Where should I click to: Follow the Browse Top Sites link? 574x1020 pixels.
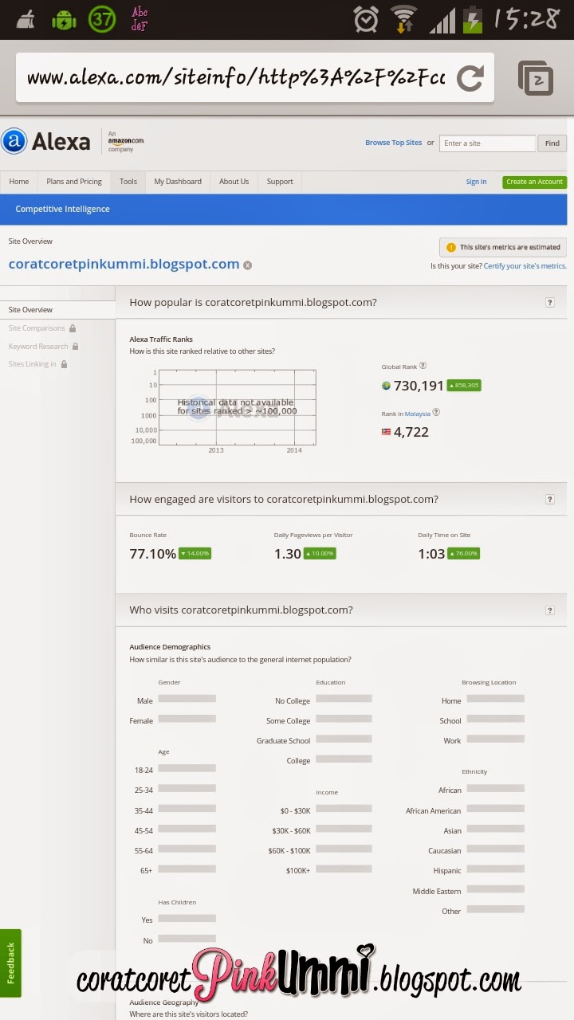point(393,143)
